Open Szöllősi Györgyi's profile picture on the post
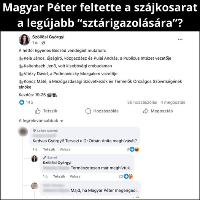This screenshot has width=200, height=200. pos(24,40)
